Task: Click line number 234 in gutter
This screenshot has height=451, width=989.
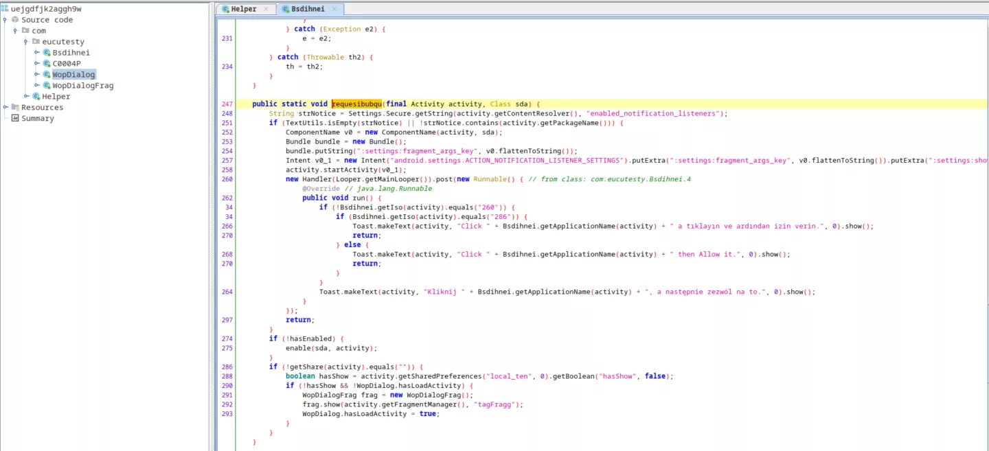Action: click(x=227, y=67)
